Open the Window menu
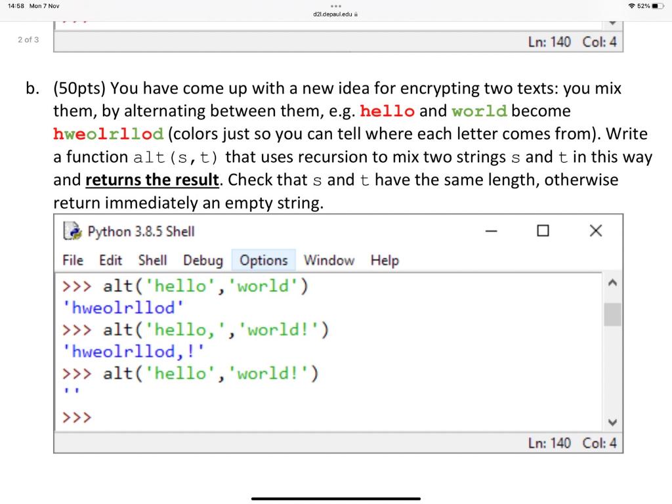The width and height of the screenshot is (672, 504). pos(329,260)
